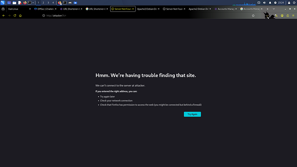297x167 pixels.
Task: Open the volume control tray icon
Action: (x=264, y=3)
